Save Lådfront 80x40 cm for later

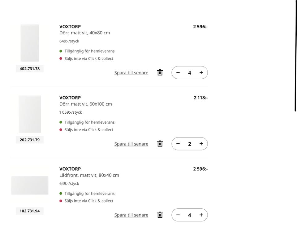(x=131, y=215)
